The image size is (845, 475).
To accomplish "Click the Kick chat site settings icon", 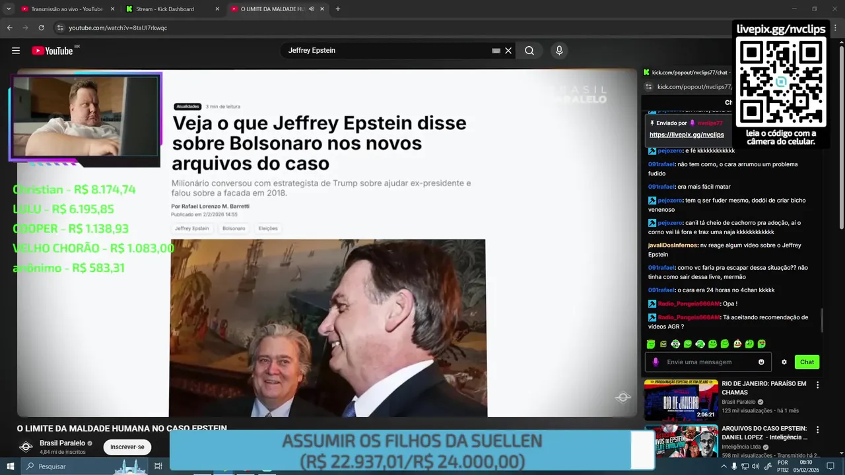I will coord(648,86).
